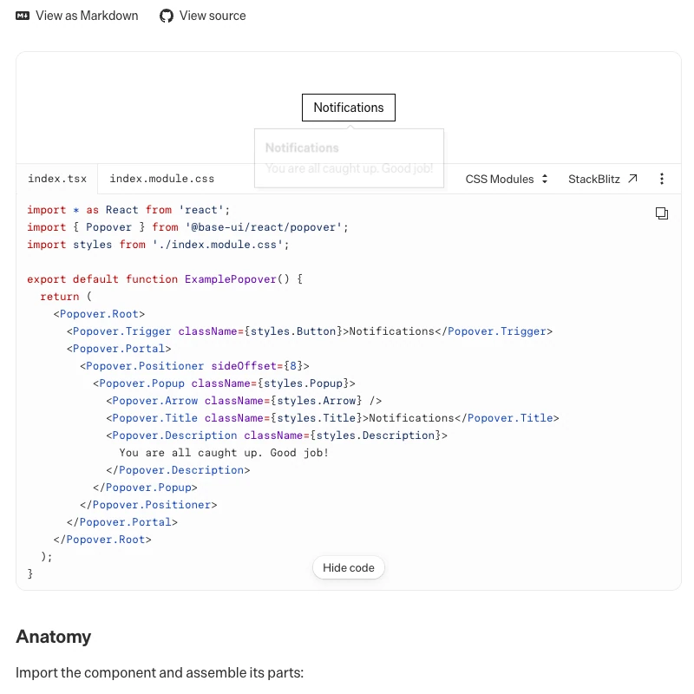Click the closing </Popover.Description> tag
Screen dimensions: 694x694
(x=178, y=470)
